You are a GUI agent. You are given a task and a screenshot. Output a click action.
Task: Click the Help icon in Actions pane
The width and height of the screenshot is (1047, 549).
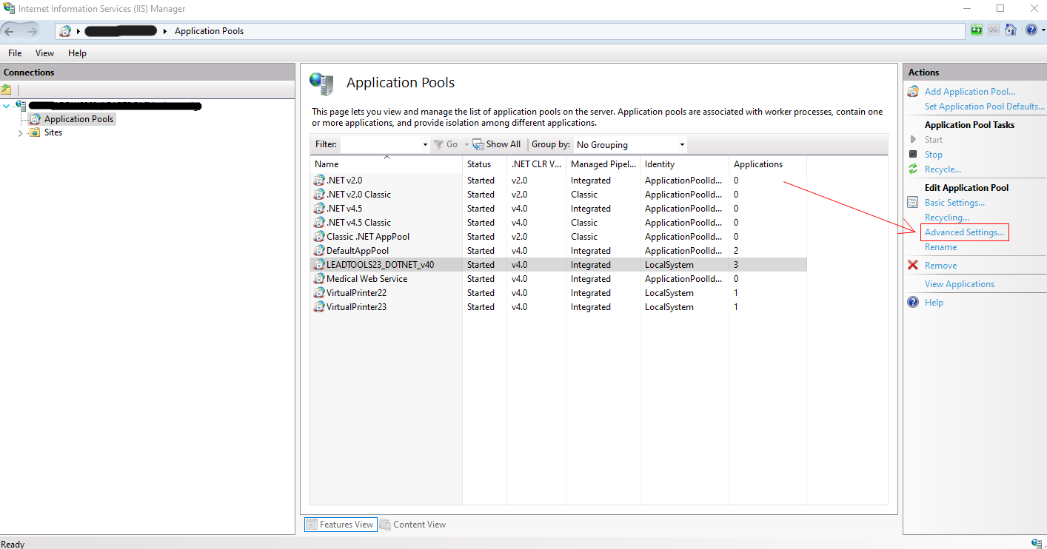click(x=913, y=302)
